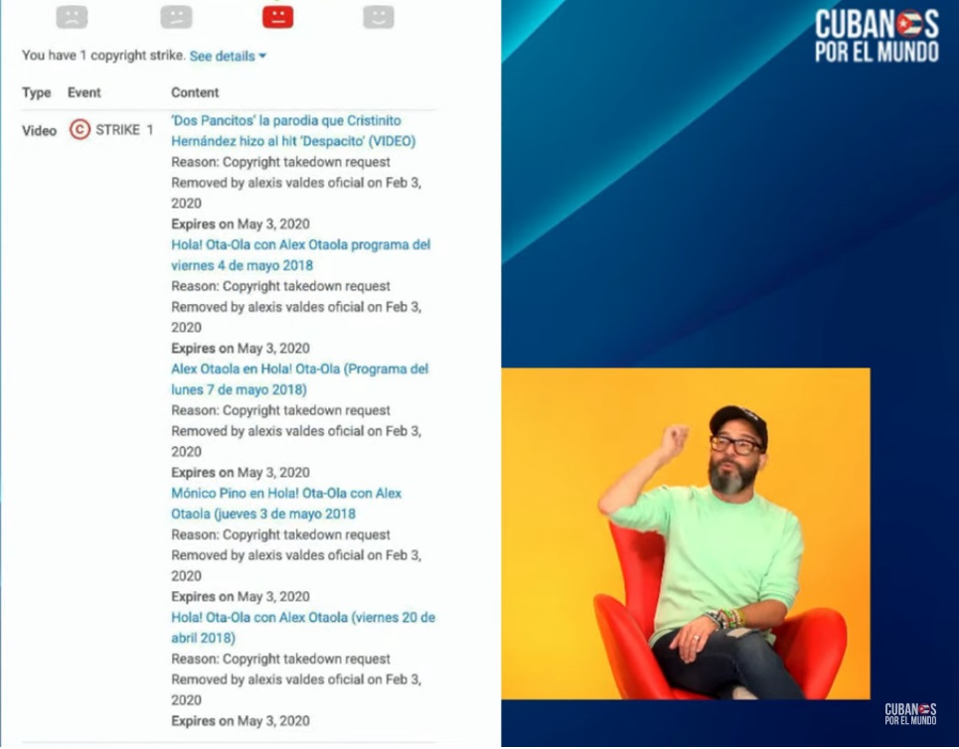Click the leftmost gray sad face icon

(x=72, y=17)
